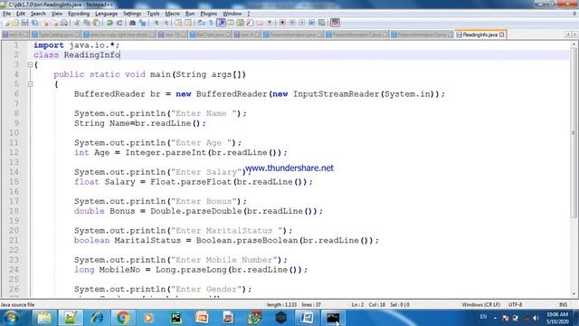Print the file using the Print icon

click(x=64, y=23)
